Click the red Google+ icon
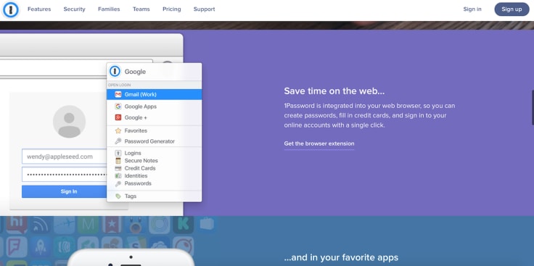 coord(118,117)
